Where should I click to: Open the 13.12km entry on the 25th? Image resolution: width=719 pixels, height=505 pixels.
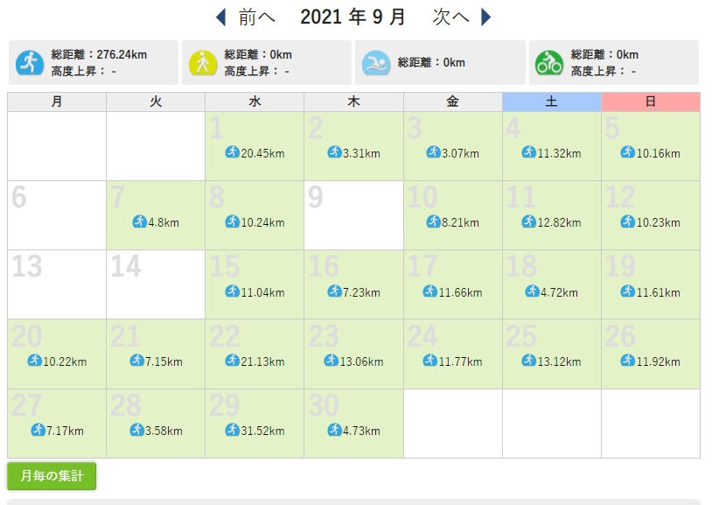(x=551, y=361)
